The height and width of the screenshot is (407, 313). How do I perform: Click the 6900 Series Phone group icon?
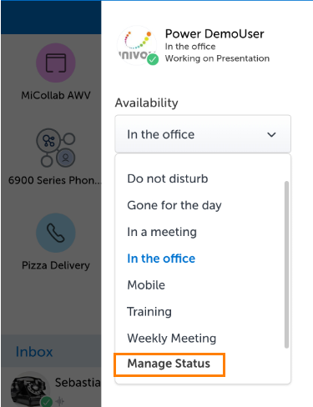[x=56, y=148]
